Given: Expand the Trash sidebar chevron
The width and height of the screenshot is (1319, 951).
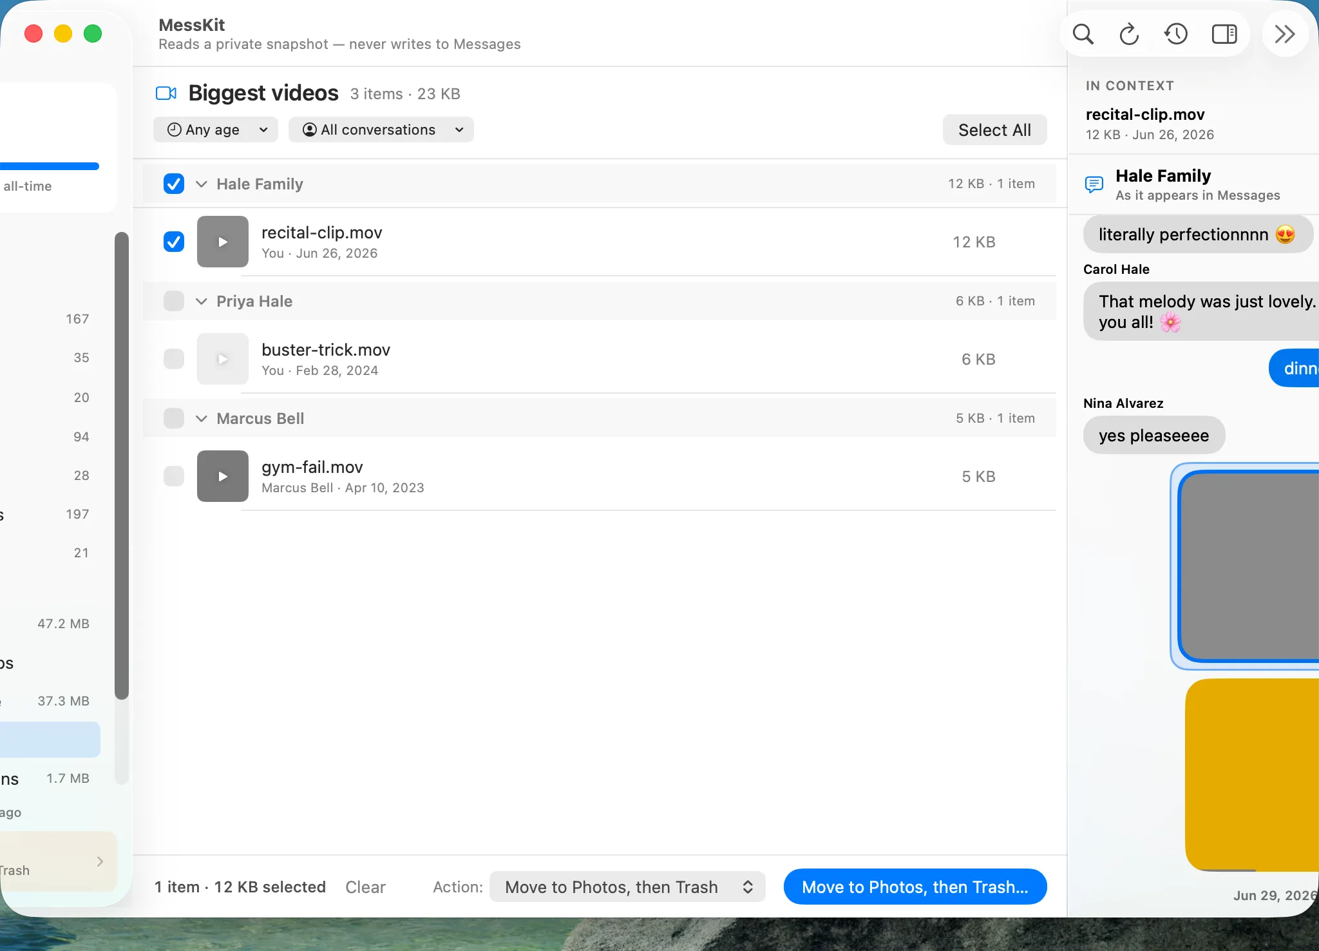Looking at the screenshot, I should click(x=100, y=861).
